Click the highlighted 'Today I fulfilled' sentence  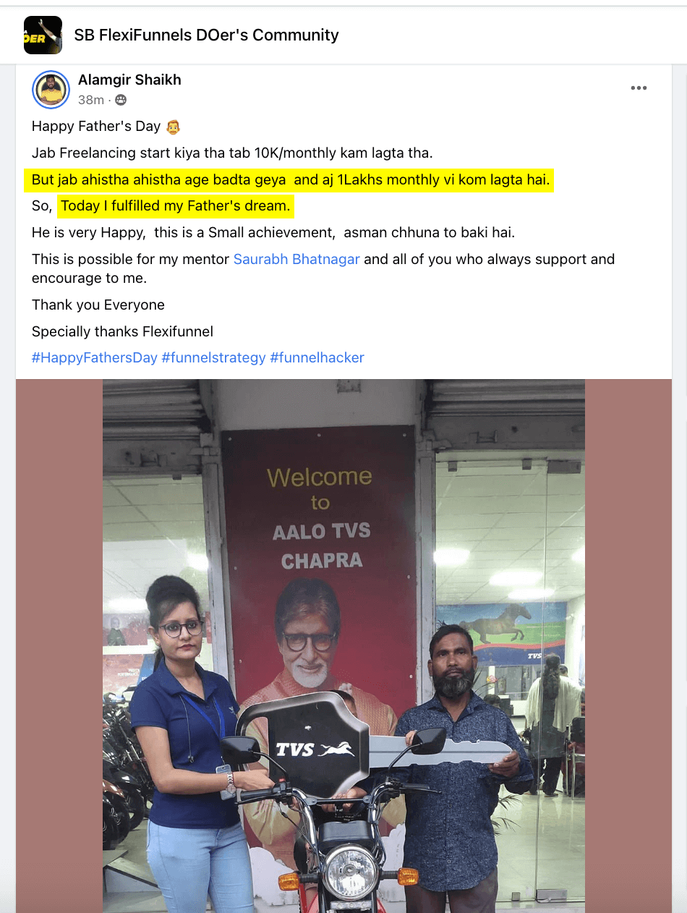point(176,206)
